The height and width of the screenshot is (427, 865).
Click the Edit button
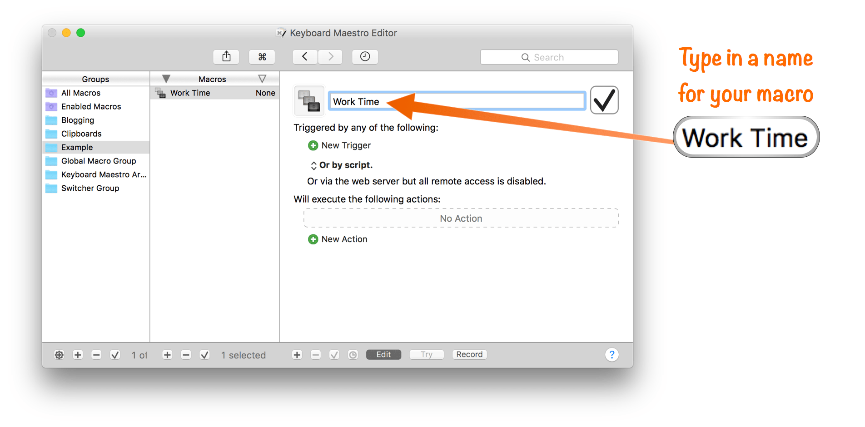click(x=383, y=354)
